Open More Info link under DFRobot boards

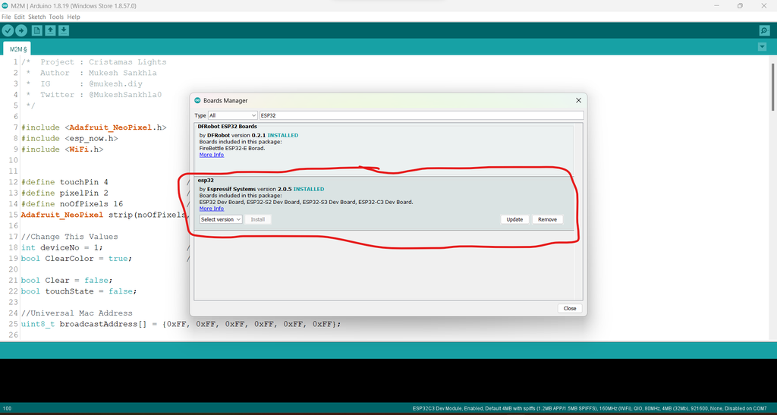click(212, 155)
